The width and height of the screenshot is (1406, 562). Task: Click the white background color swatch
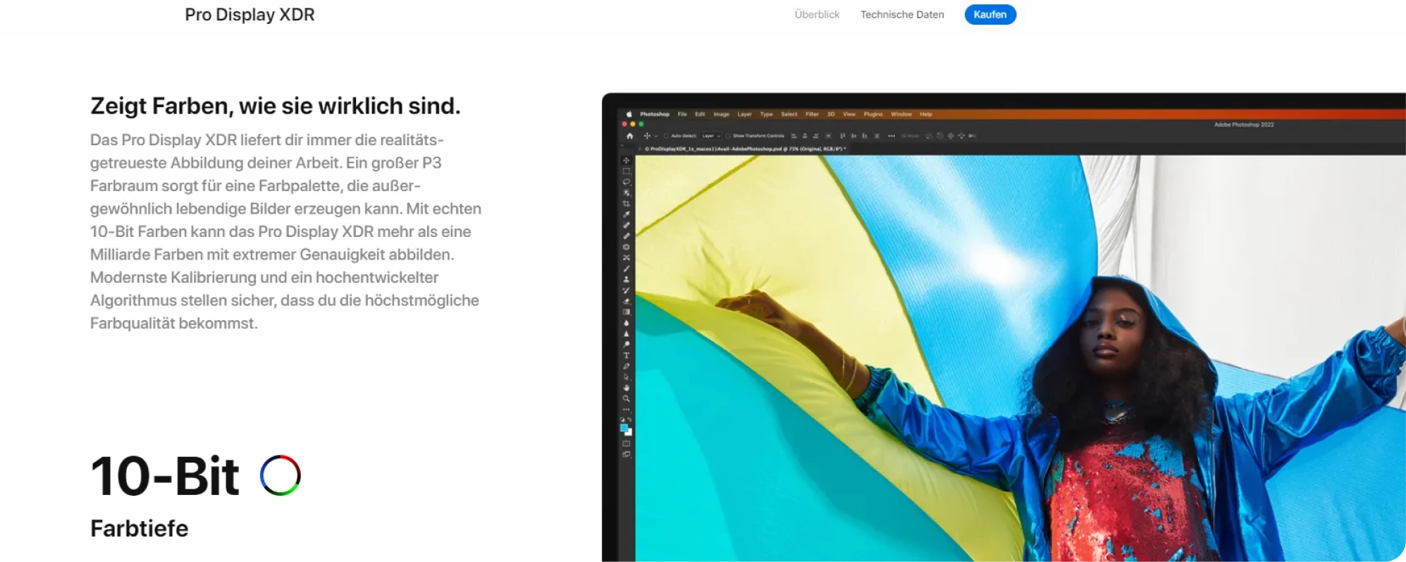[629, 433]
